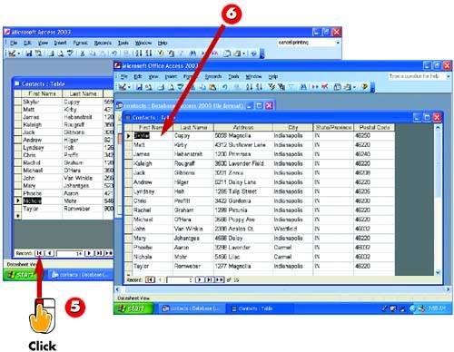The image size is (454, 352).
Task: Click Help icon in back Access toolbar
Action: (254, 54)
